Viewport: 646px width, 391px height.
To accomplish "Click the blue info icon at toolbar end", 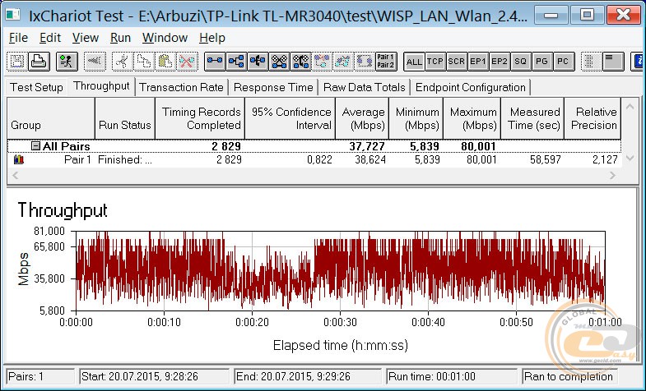I will pos(639,62).
